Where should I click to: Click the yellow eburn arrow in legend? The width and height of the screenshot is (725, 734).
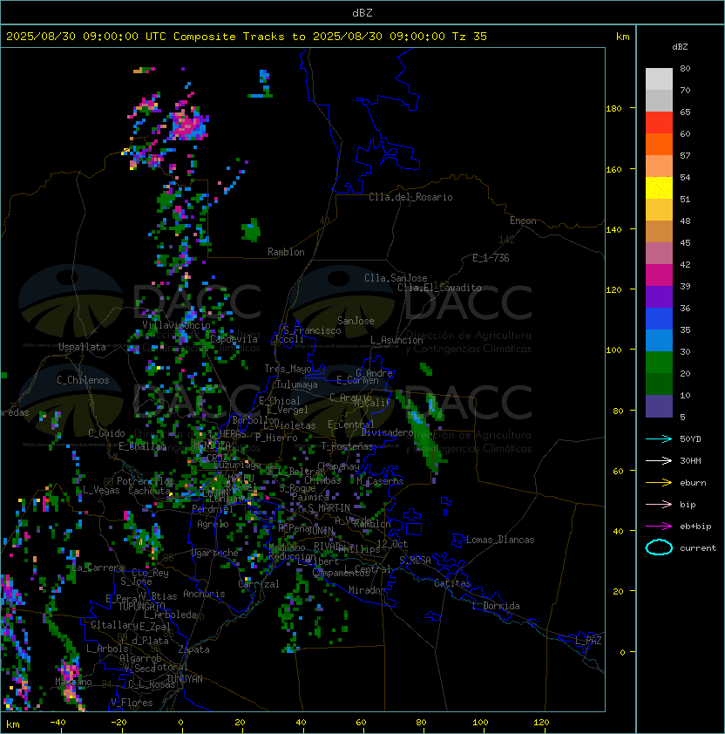point(659,483)
